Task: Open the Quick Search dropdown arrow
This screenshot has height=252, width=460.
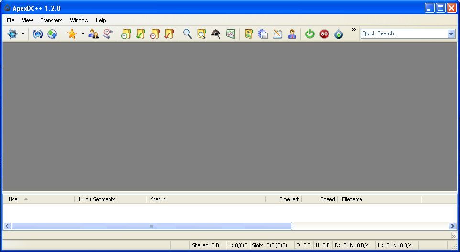Action: [451, 34]
